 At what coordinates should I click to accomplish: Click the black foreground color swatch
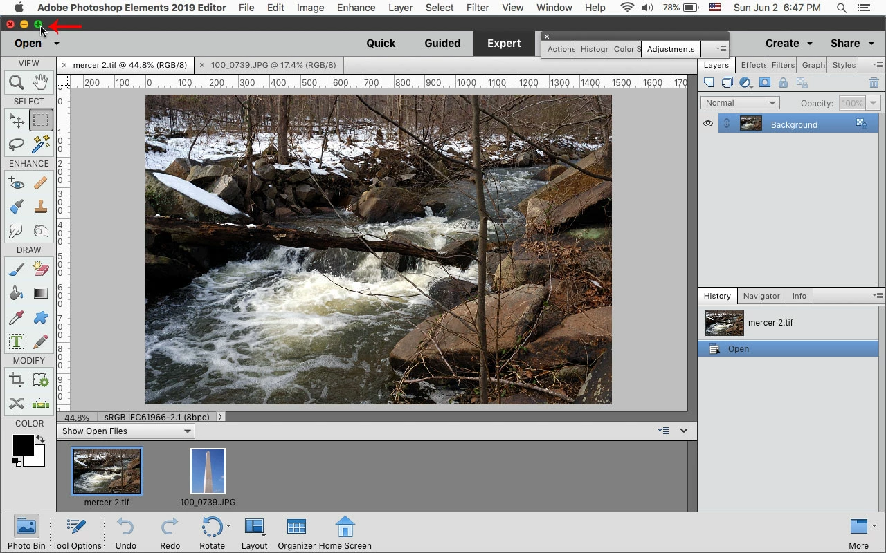tap(22, 444)
